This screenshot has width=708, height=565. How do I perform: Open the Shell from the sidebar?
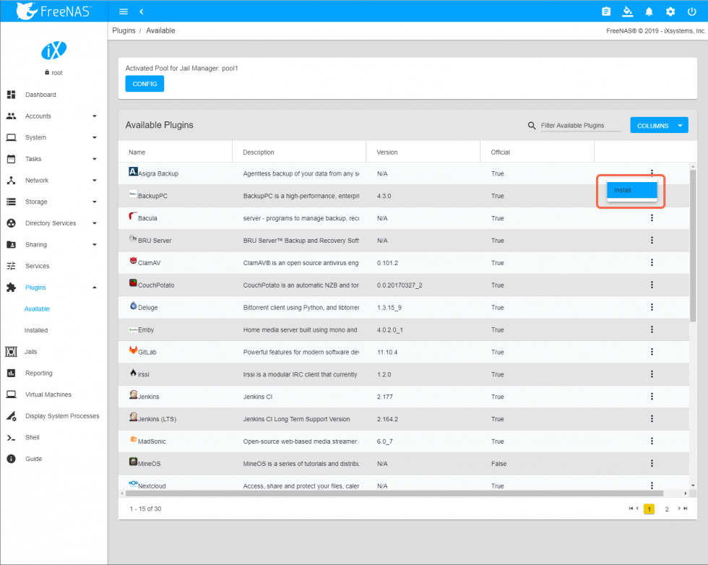point(33,437)
